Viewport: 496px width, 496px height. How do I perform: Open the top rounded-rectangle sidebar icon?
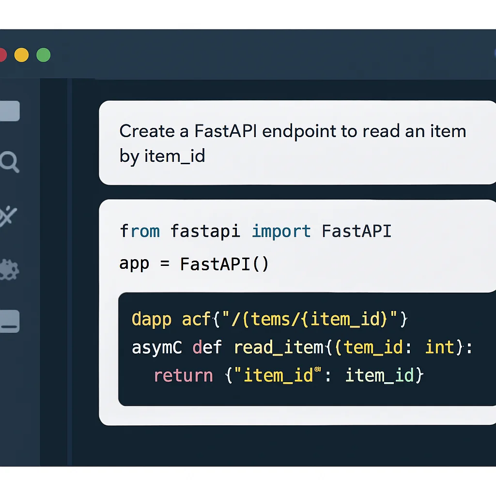click(x=10, y=111)
